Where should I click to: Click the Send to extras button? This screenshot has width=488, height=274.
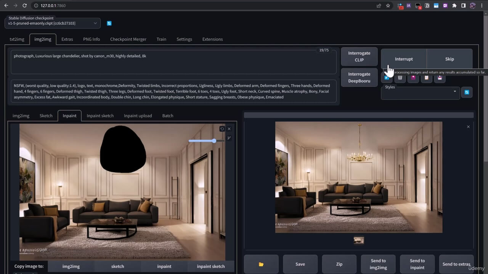point(456,264)
